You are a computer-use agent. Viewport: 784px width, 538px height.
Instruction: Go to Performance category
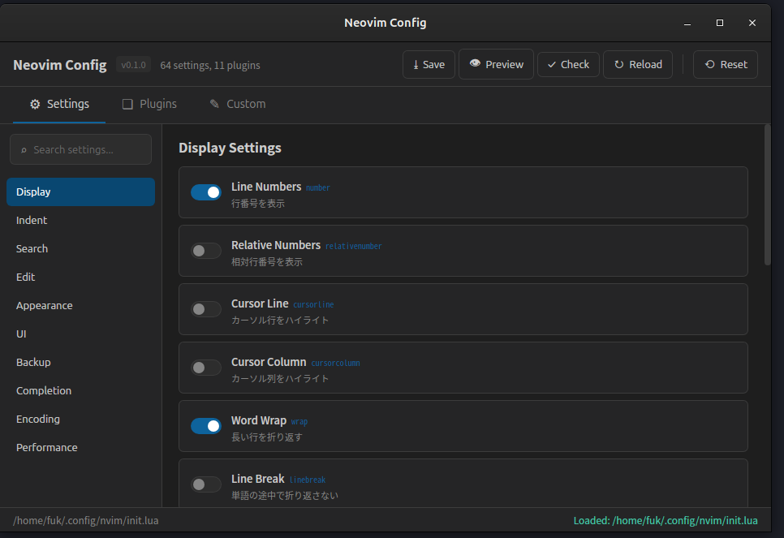click(x=80, y=447)
